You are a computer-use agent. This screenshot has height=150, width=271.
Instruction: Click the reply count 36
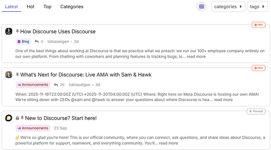pos(62,85)
